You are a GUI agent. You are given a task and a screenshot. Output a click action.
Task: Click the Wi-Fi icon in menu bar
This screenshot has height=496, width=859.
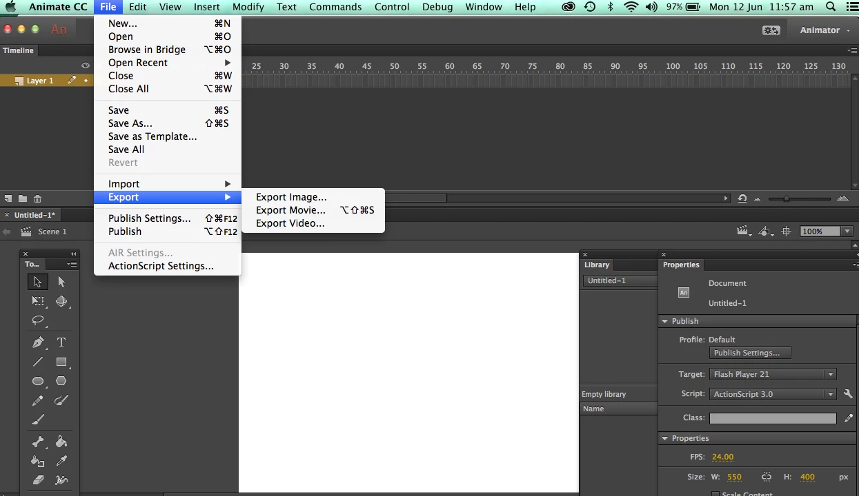pyautogui.click(x=631, y=7)
